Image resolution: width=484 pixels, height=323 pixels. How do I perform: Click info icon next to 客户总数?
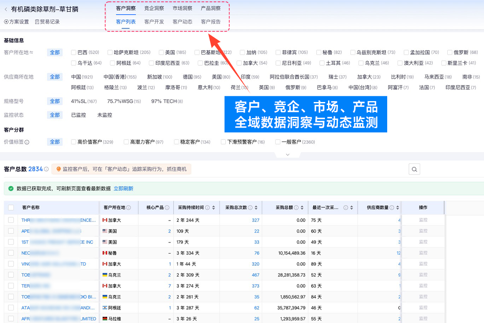point(47,169)
